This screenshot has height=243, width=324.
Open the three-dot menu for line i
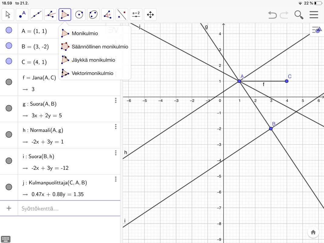click(116, 153)
